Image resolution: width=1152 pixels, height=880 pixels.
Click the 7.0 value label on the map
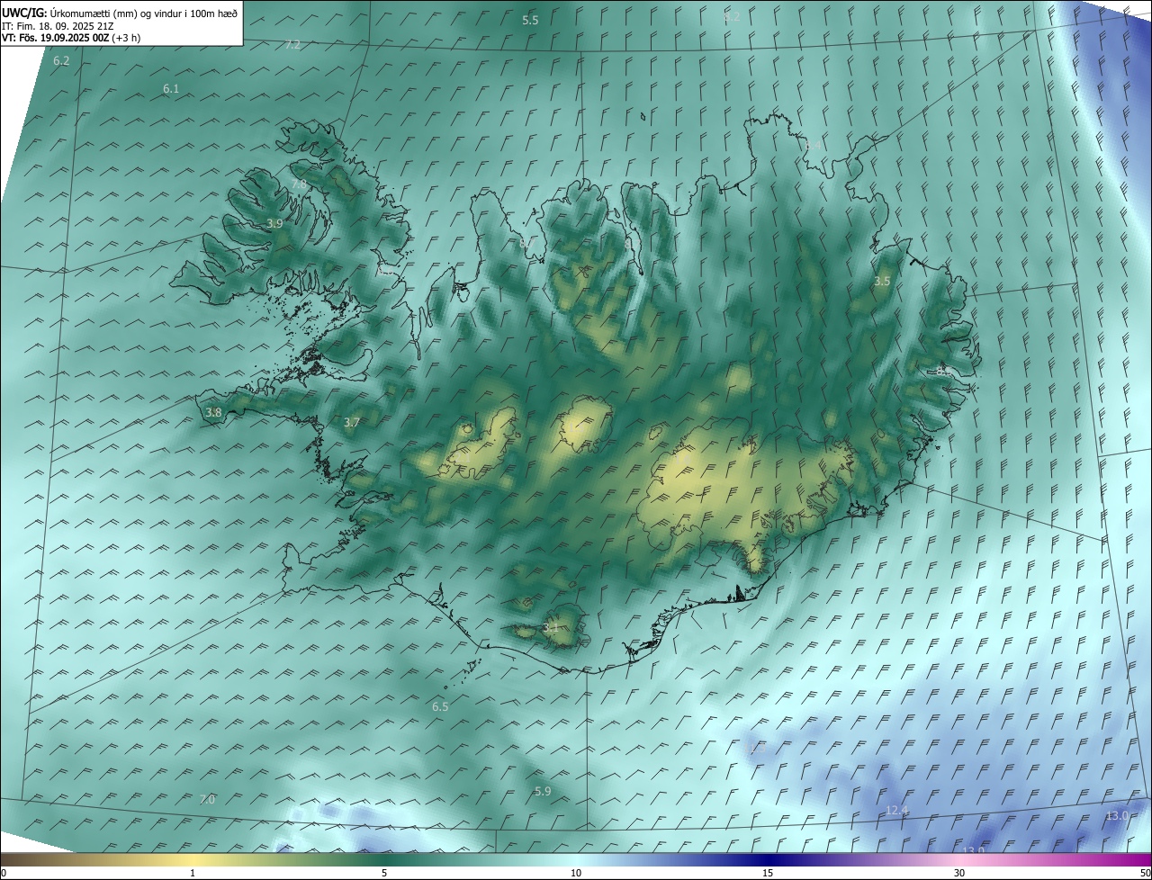[x=207, y=799]
